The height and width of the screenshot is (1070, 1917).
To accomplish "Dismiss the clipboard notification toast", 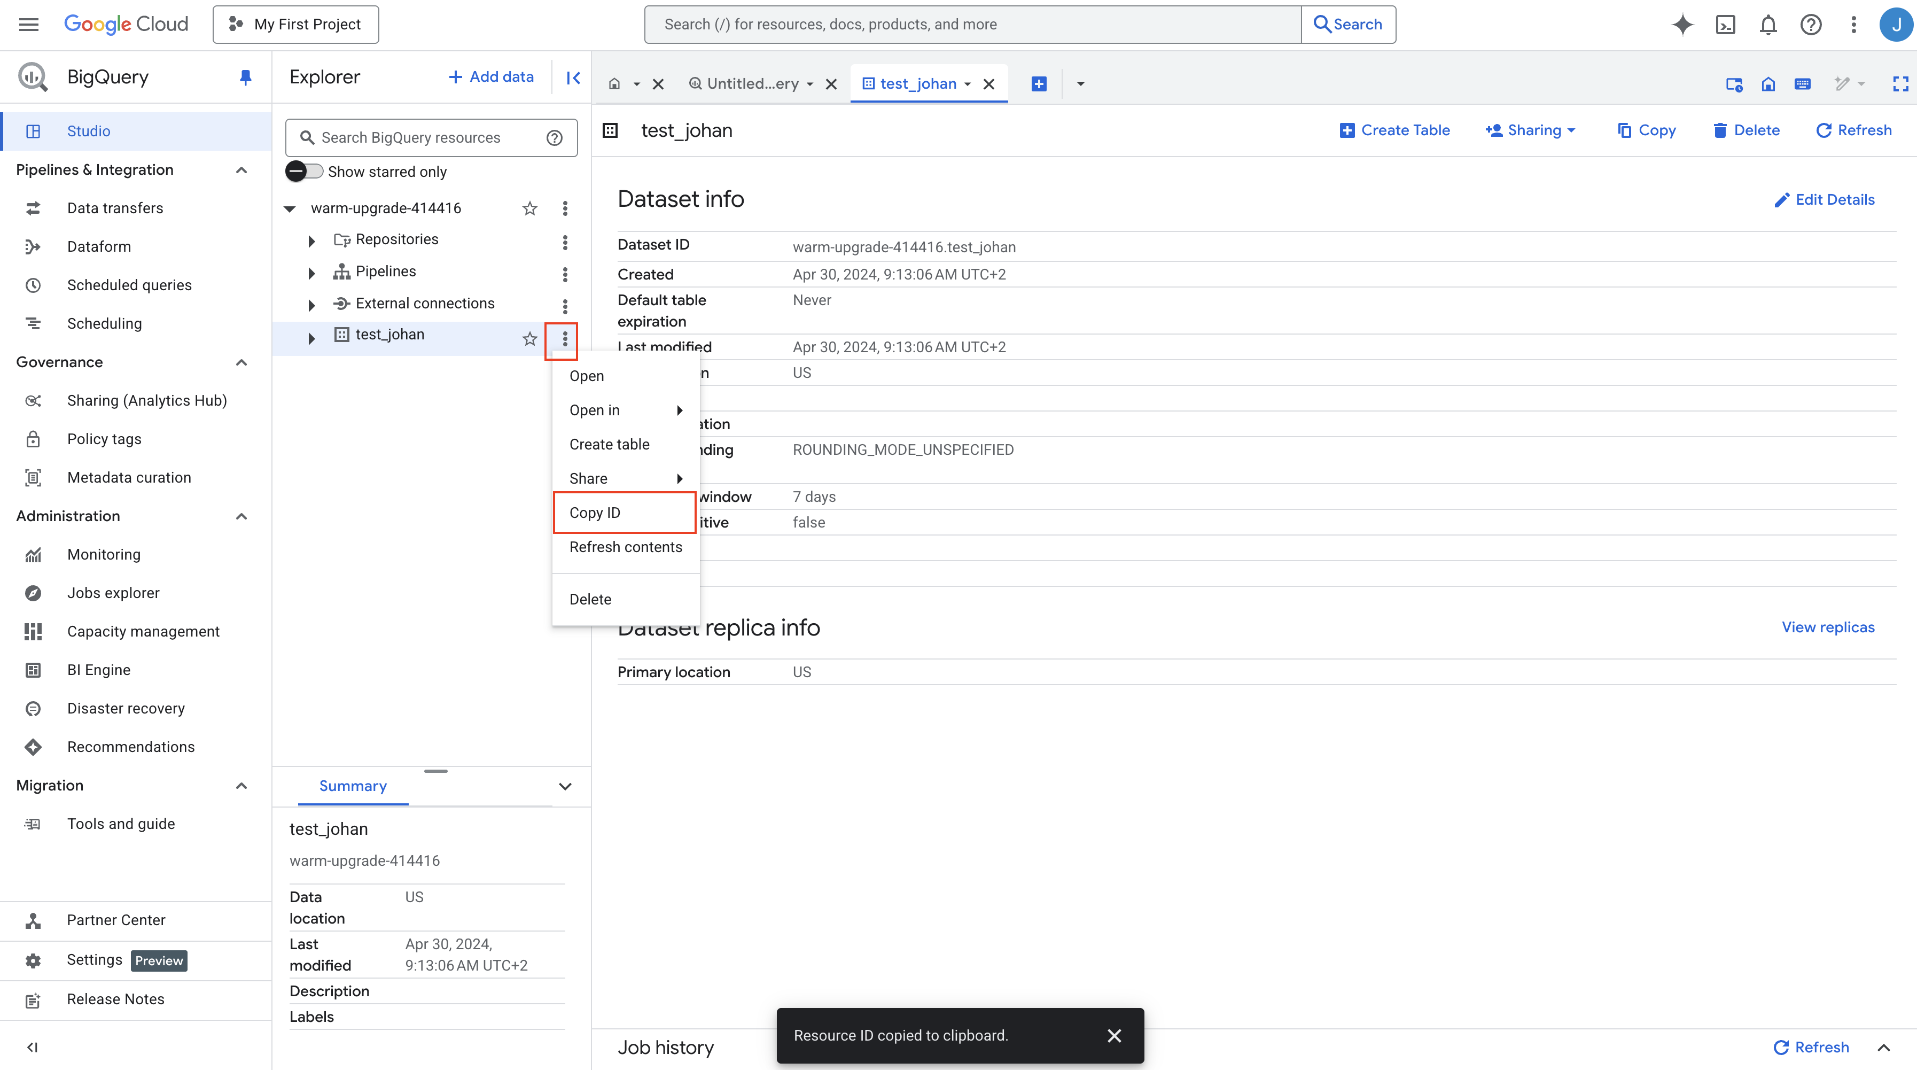I will click(x=1114, y=1036).
